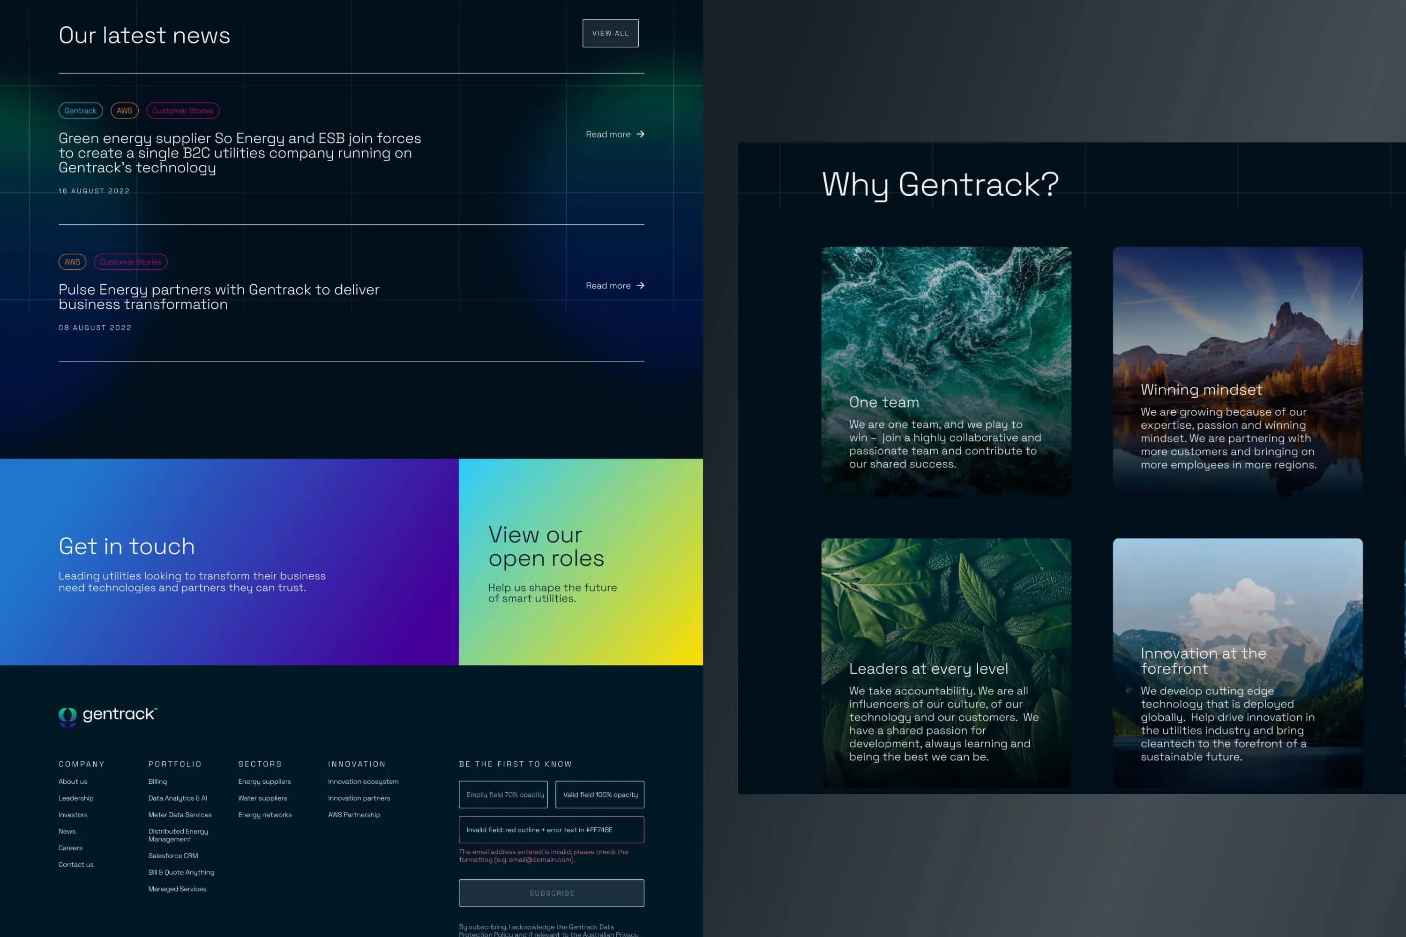Open the Salesforce CRM link
Image resolution: width=1406 pixels, height=937 pixels.
(x=173, y=856)
